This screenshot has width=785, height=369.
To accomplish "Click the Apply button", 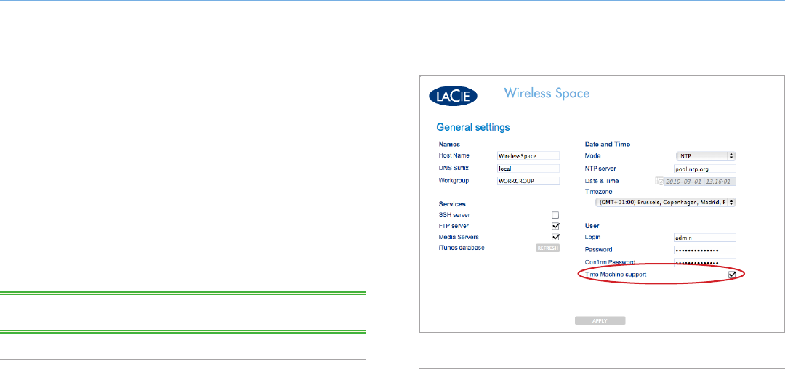I will pyautogui.click(x=600, y=321).
